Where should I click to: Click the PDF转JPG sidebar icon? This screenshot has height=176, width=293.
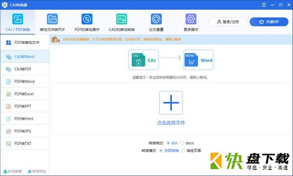(9, 131)
